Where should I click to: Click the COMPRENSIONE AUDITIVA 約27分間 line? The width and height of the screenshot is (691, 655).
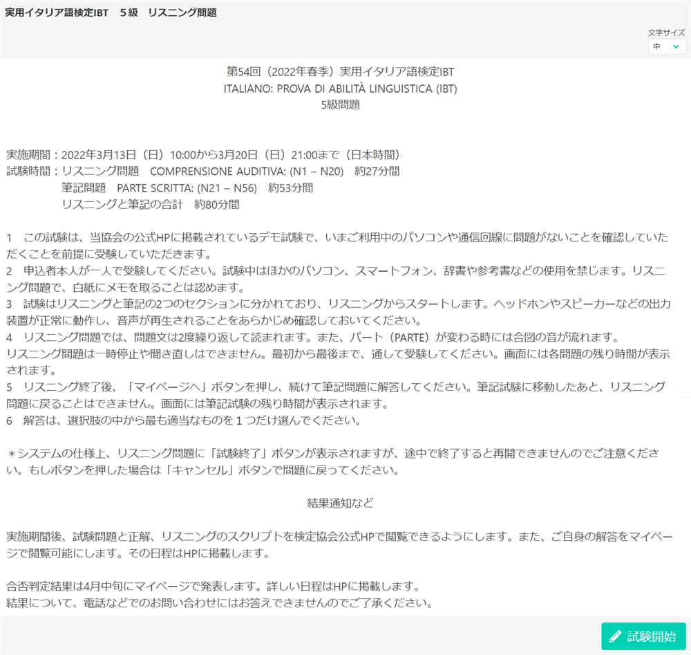click(203, 171)
